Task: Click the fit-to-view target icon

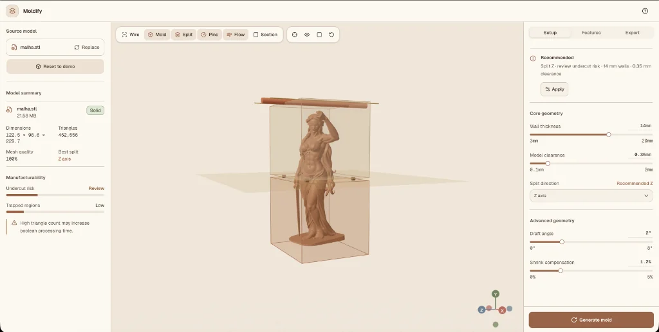Action: click(x=295, y=35)
